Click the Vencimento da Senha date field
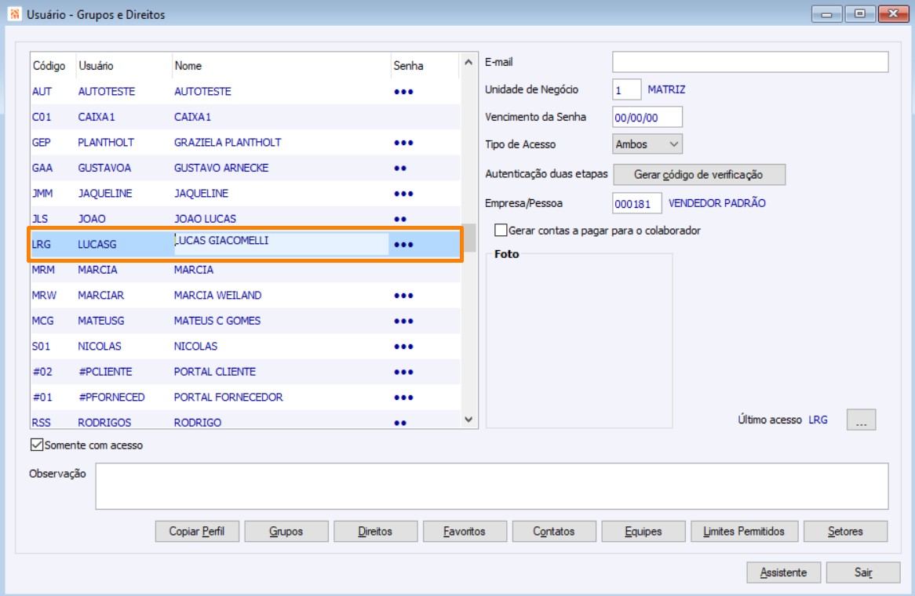Screen dimensions: 915x596 point(647,117)
